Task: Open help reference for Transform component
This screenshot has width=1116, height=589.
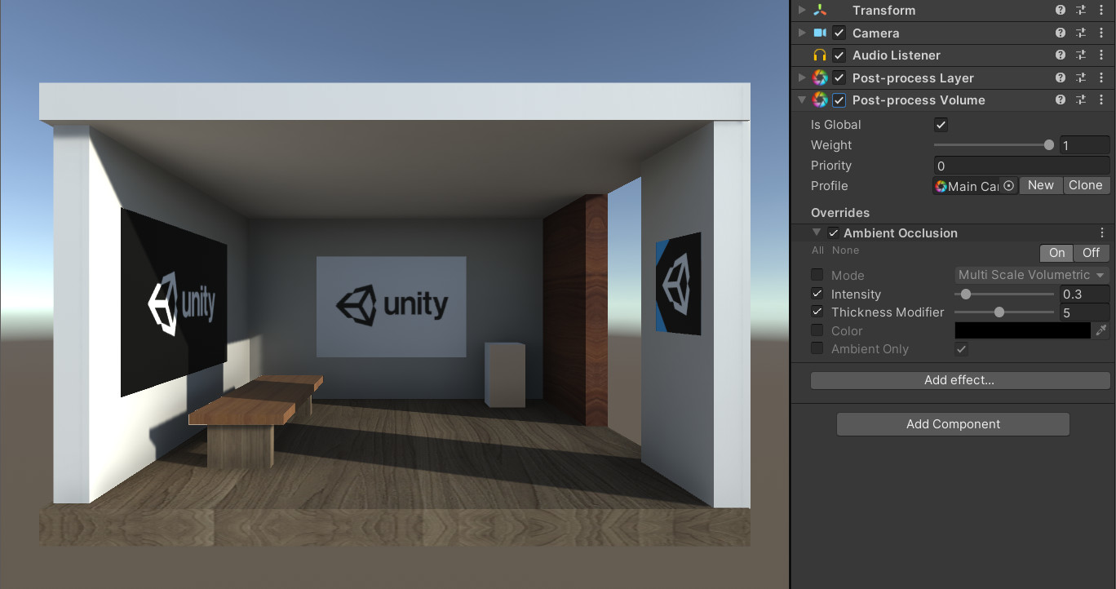Action: [1061, 10]
